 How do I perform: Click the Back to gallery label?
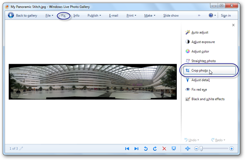click(x=26, y=15)
